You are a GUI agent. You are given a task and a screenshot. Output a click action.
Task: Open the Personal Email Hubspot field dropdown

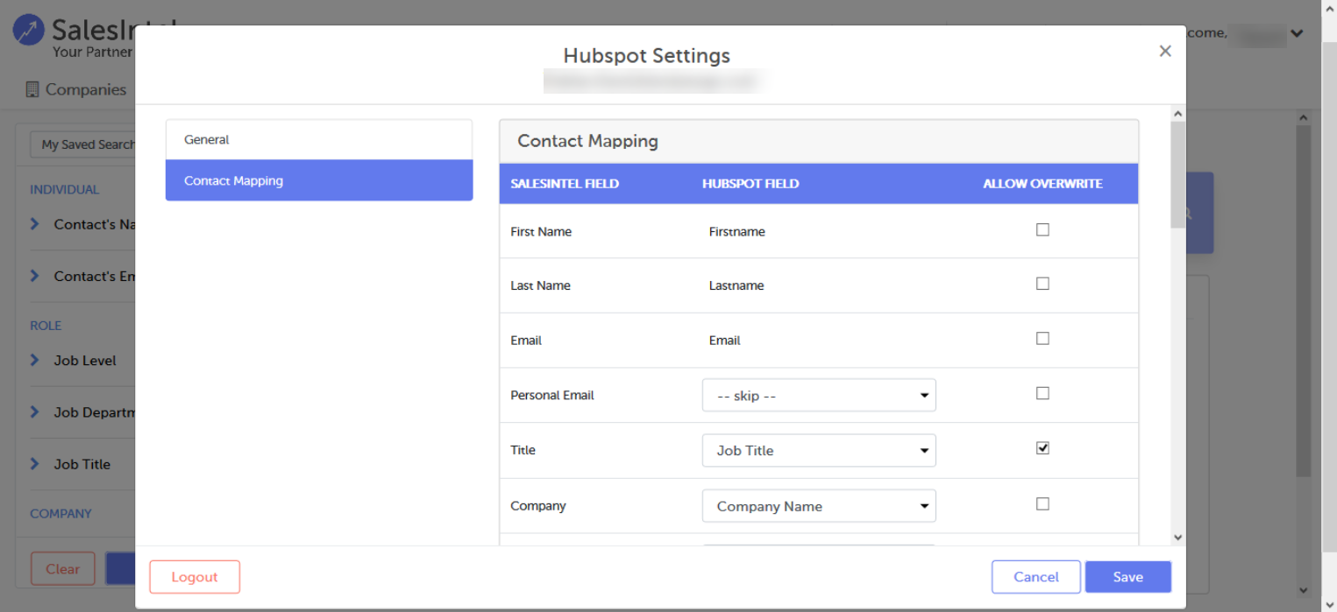click(819, 396)
